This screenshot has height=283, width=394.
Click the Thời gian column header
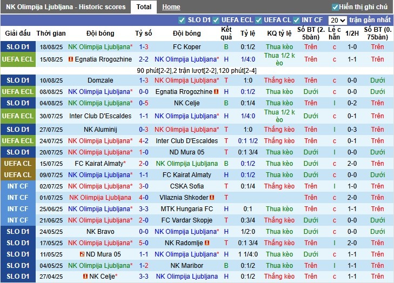(x=51, y=33)
